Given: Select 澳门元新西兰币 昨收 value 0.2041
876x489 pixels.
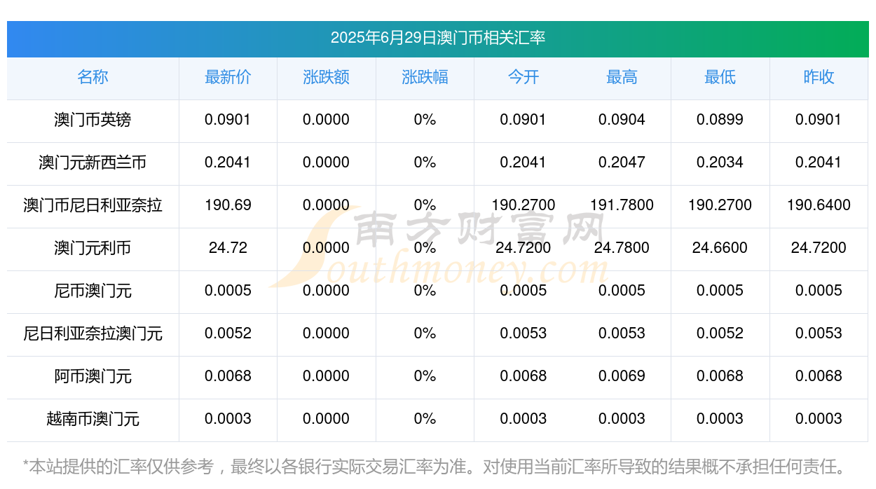Looking at the screenshot, I should point(819,163).
